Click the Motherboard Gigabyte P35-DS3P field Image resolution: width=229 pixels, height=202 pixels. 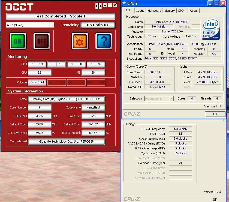[67, 141]
